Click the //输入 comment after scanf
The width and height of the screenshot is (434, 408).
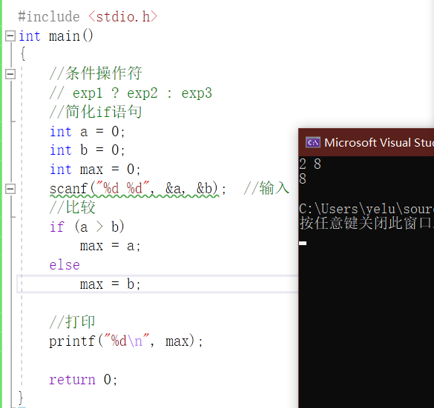[266, 188]
